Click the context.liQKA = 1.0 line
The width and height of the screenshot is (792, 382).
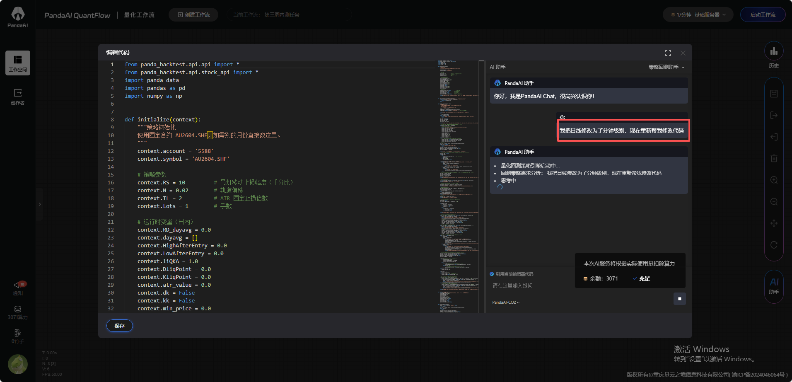(x=168, y=261)
